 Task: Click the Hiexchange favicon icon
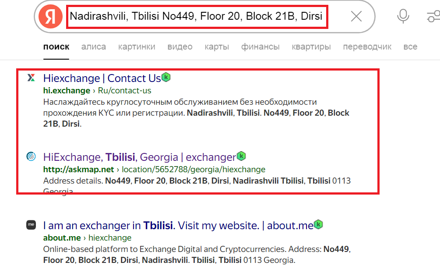point(31,78)
